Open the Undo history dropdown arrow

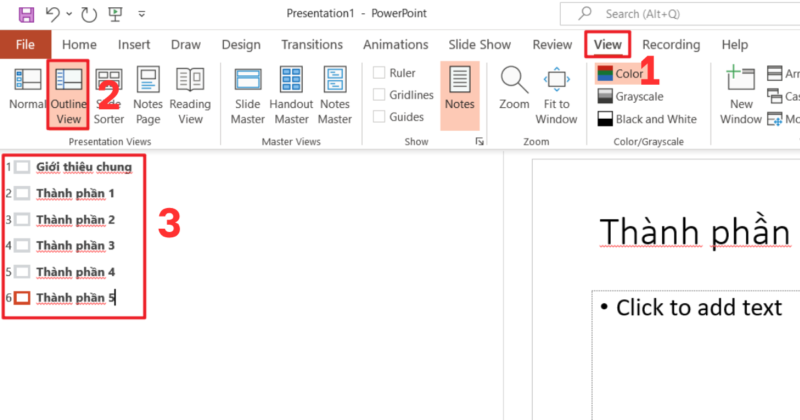(x=69, y=14)
